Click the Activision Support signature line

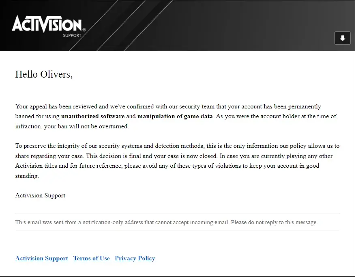point(40,195)
